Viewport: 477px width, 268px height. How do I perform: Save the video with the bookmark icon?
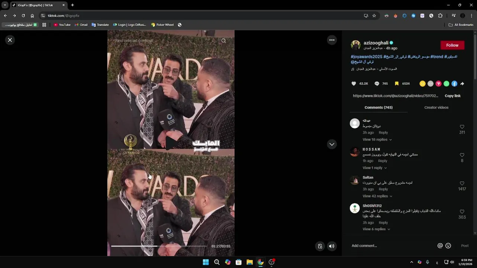[397, 84]
